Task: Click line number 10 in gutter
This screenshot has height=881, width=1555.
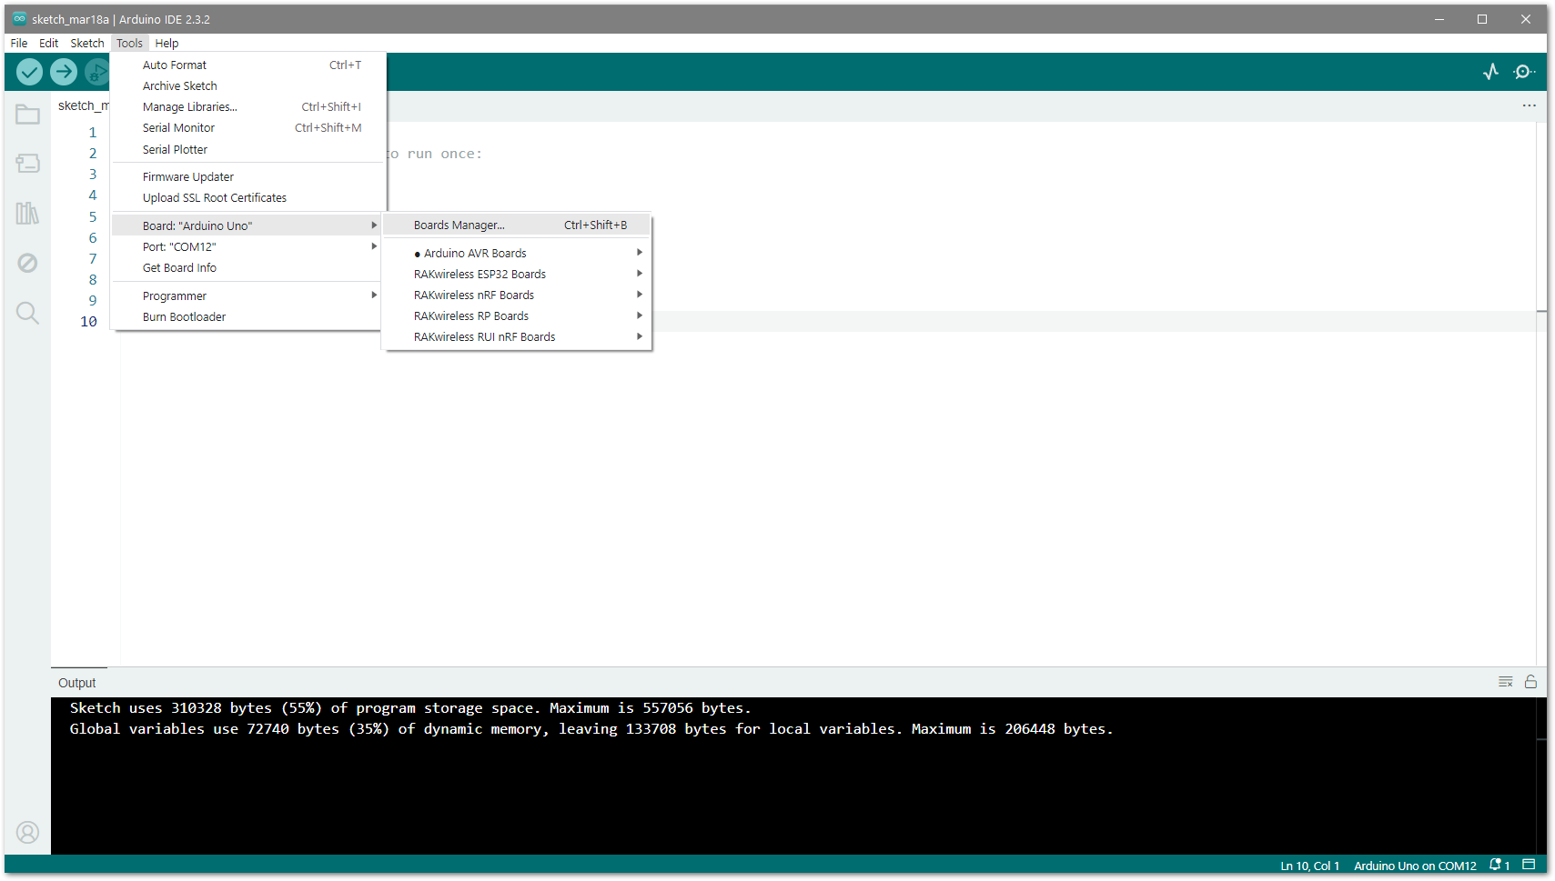Action: coord(88,322)
